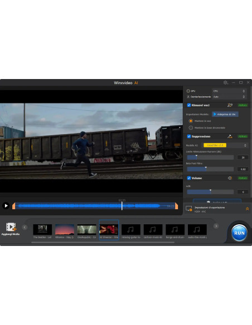Screen dimensions: 252x325
Task: Click the music note icon of relaxing-guitar clip
Action: 131,229
